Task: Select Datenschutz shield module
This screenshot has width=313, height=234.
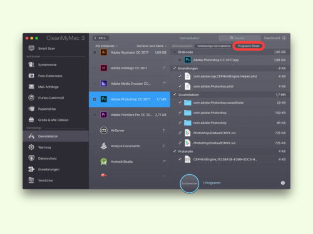Action: point(56,158)
